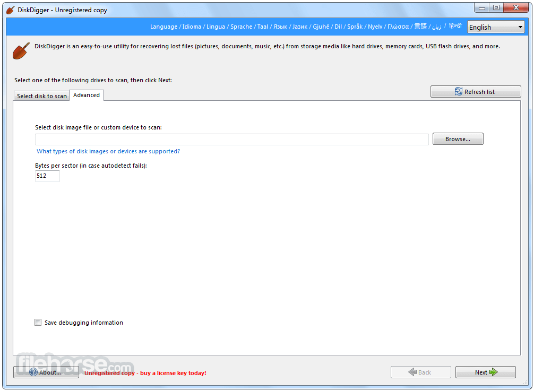Click the Refresh list button
Image resolution: width=534 pixels, height=391 pixels.
click(476, 92)
